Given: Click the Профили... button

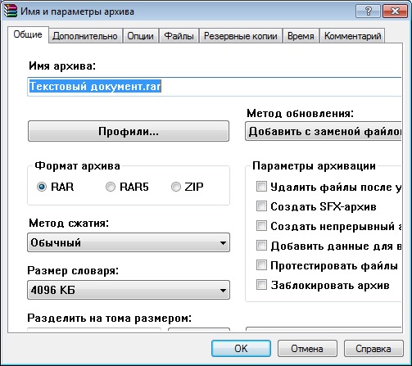Looking at the screenshot, I should [x=129, y=131].
